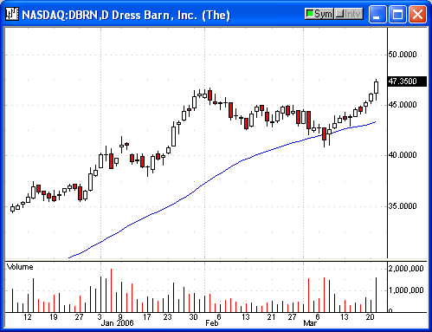The height and width of the screenshot is (332, 432).
Task: Toggle the Intv interval link button
Action: 349,14
